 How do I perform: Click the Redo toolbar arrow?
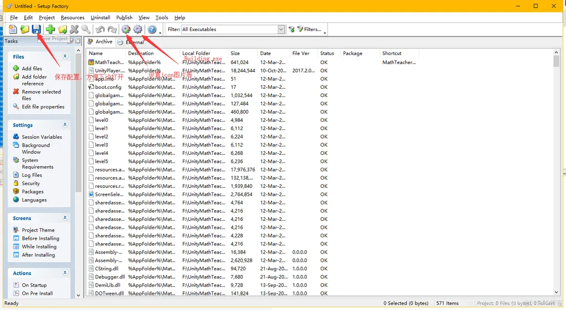[x=112, y=29]
